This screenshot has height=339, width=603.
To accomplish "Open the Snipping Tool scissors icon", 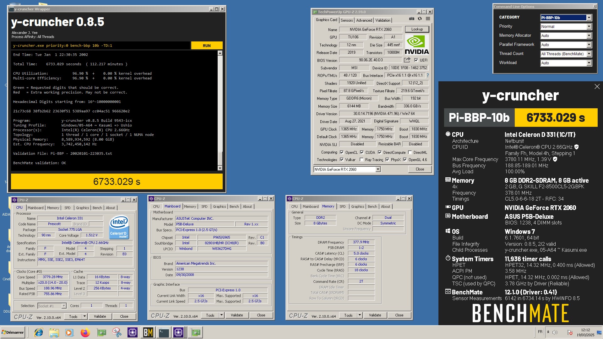I will 117,332.
